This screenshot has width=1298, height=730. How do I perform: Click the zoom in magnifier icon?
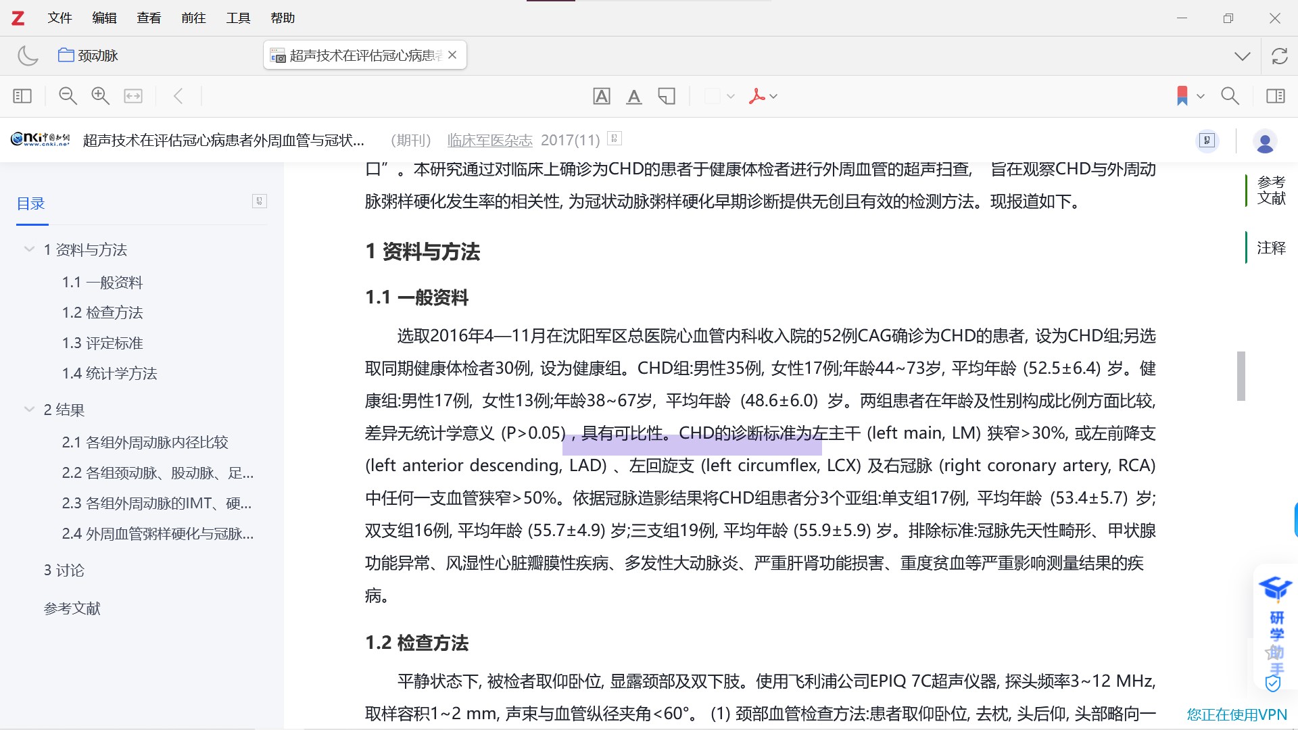click(100, 96)
